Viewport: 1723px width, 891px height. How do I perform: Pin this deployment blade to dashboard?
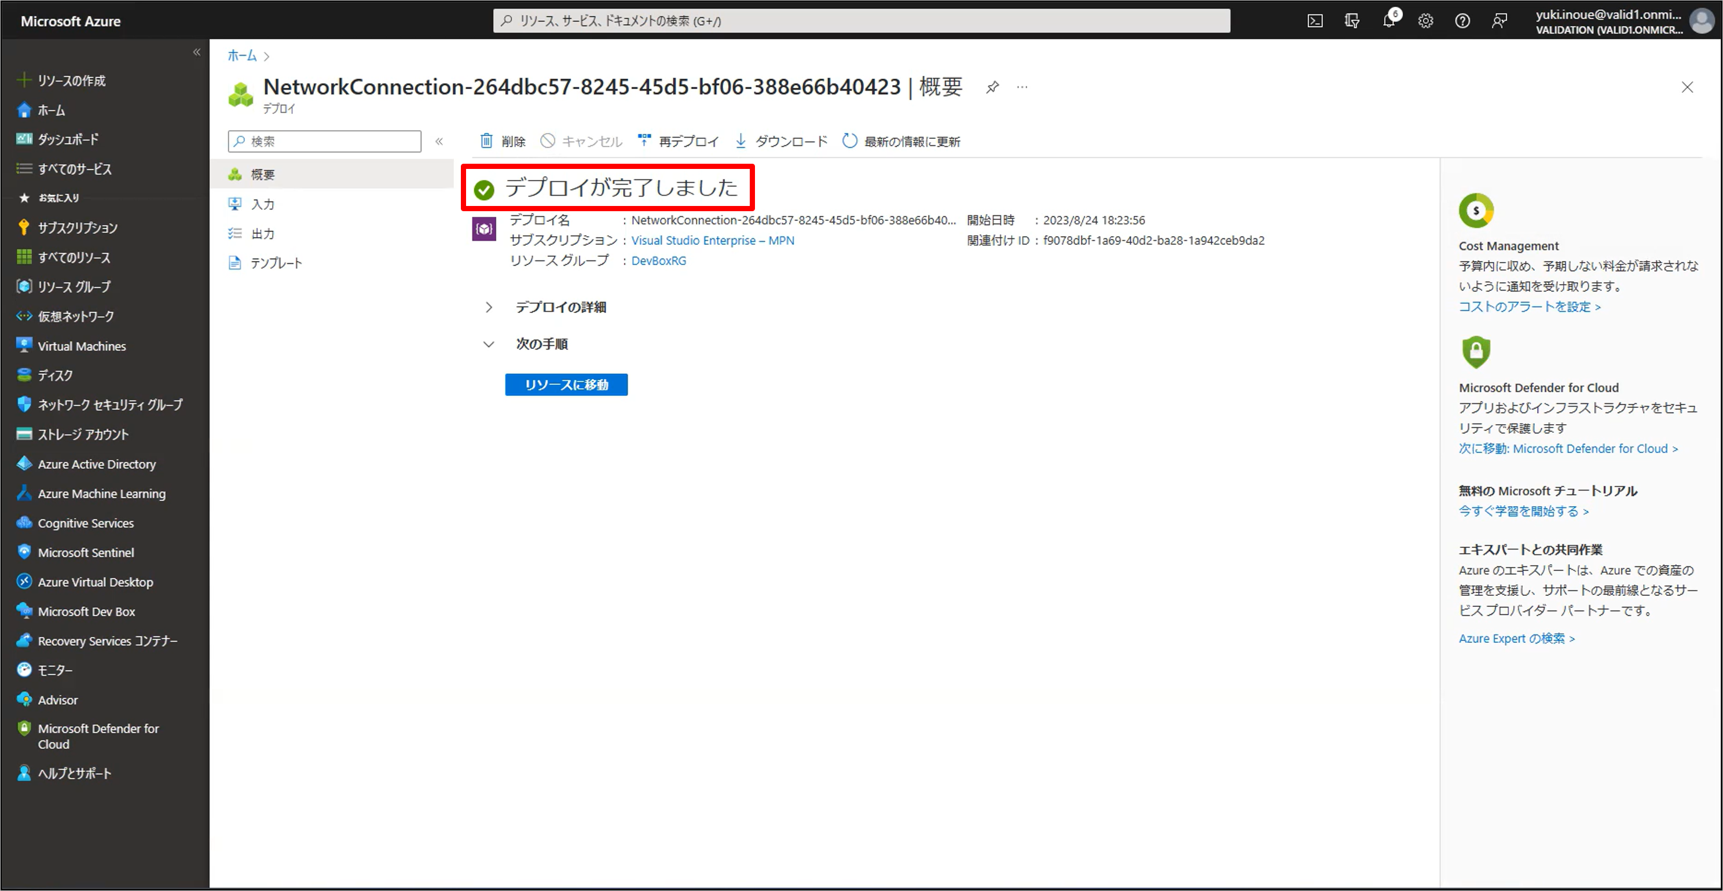(x=992, y=87)
